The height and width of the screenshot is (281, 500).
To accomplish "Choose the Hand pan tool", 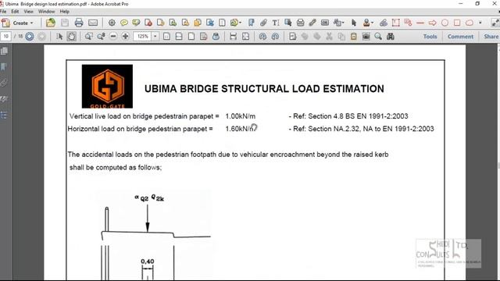I will 71,37.
